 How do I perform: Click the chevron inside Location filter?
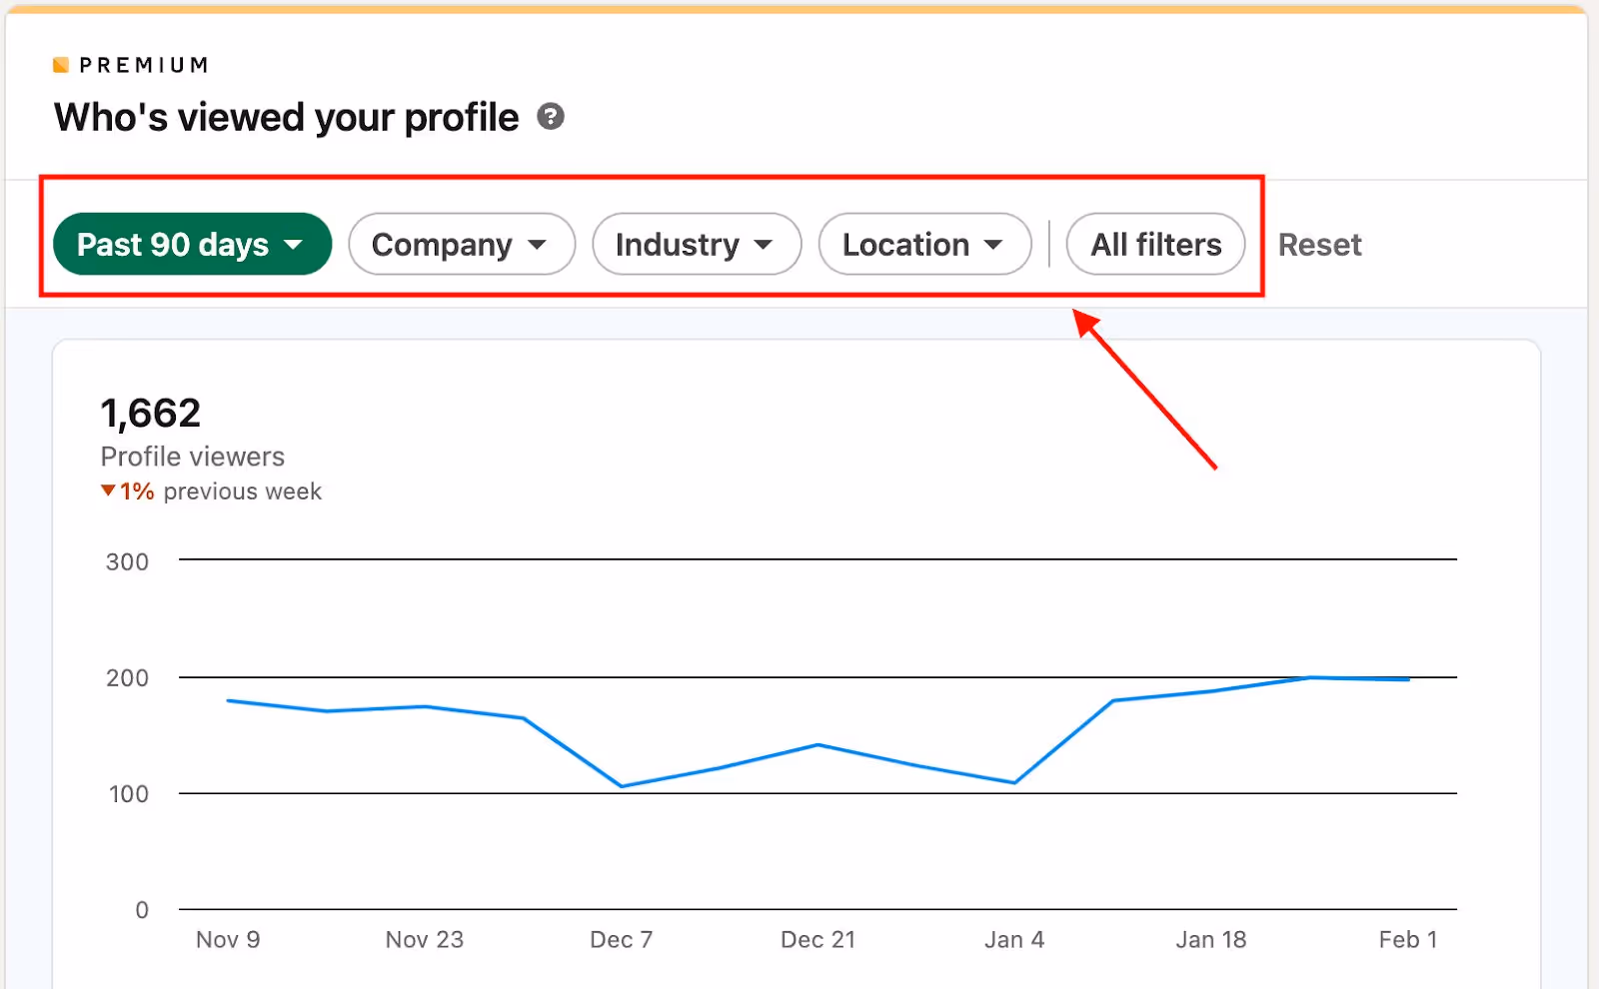[x=994, y=244]
